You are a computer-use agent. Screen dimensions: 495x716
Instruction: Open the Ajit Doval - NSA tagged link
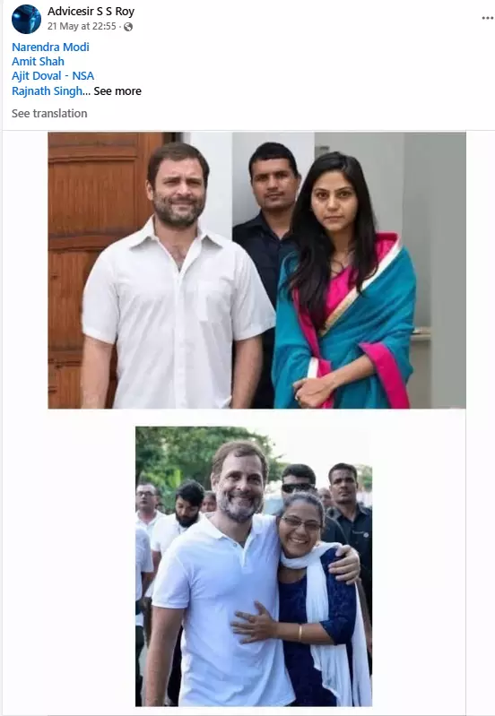click(53, 76)
